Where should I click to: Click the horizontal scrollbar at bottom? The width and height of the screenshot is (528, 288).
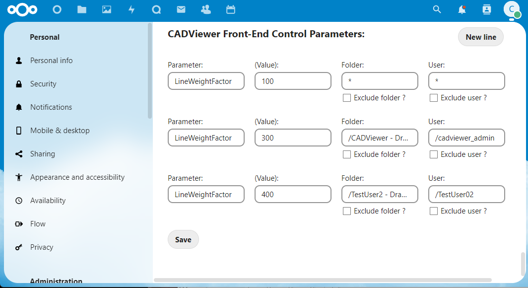click(323, 280)
